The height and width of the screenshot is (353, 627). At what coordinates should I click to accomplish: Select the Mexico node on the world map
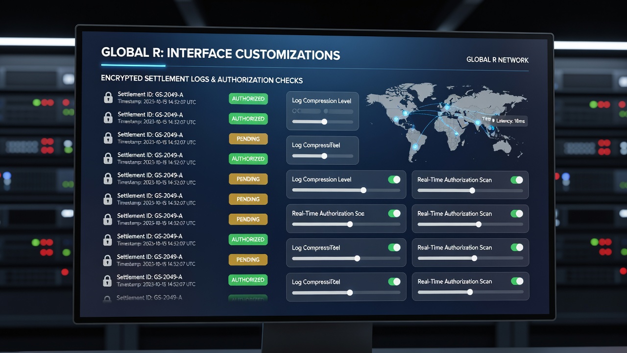[395, 119]
